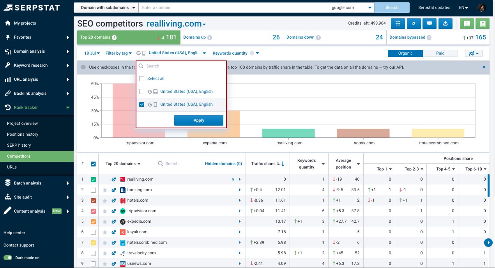This screenshot has width=495, height=268.
Task: Check desktop United States (USA), English option
Action: (x=142, y=91)
